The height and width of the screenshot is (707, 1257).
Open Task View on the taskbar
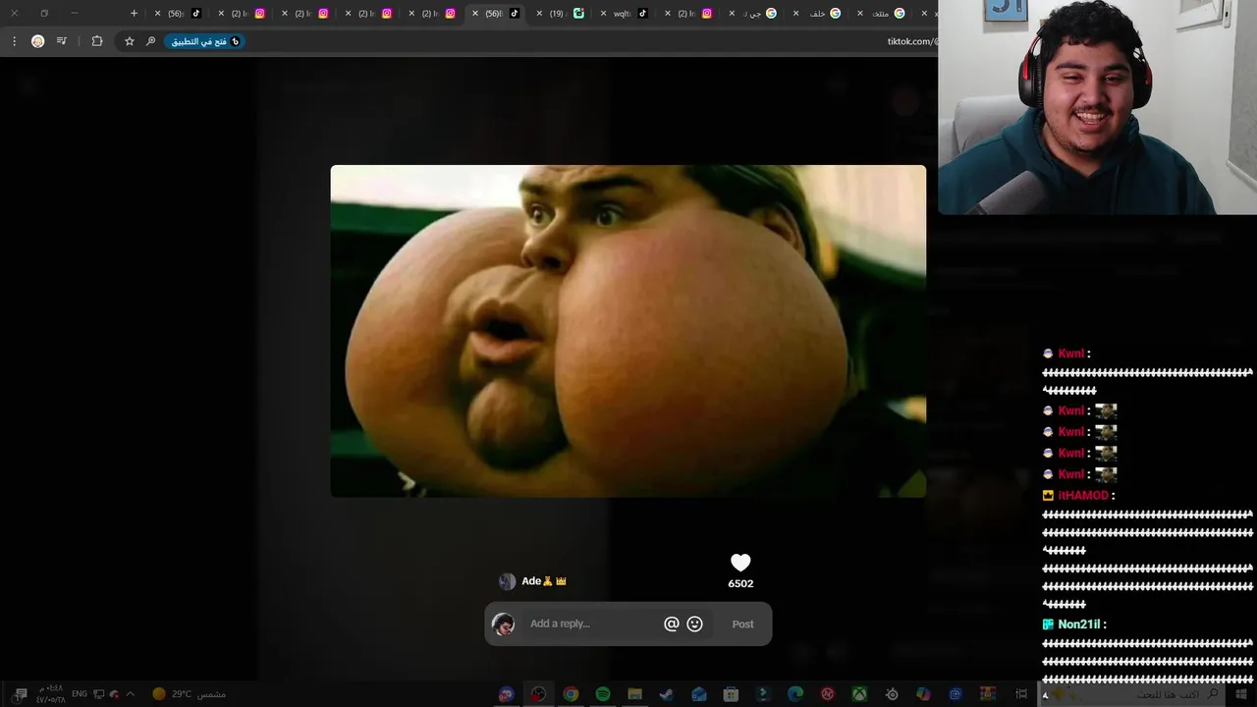click(1021, 694)
